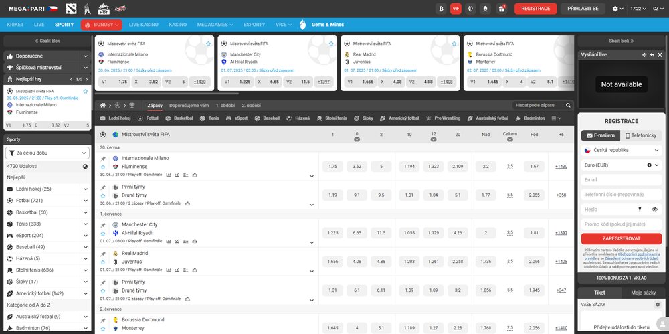The width and height of the screenshot is (669, 334).
Task: Open bet slip settings gear icon
Action: click(658, 305)
